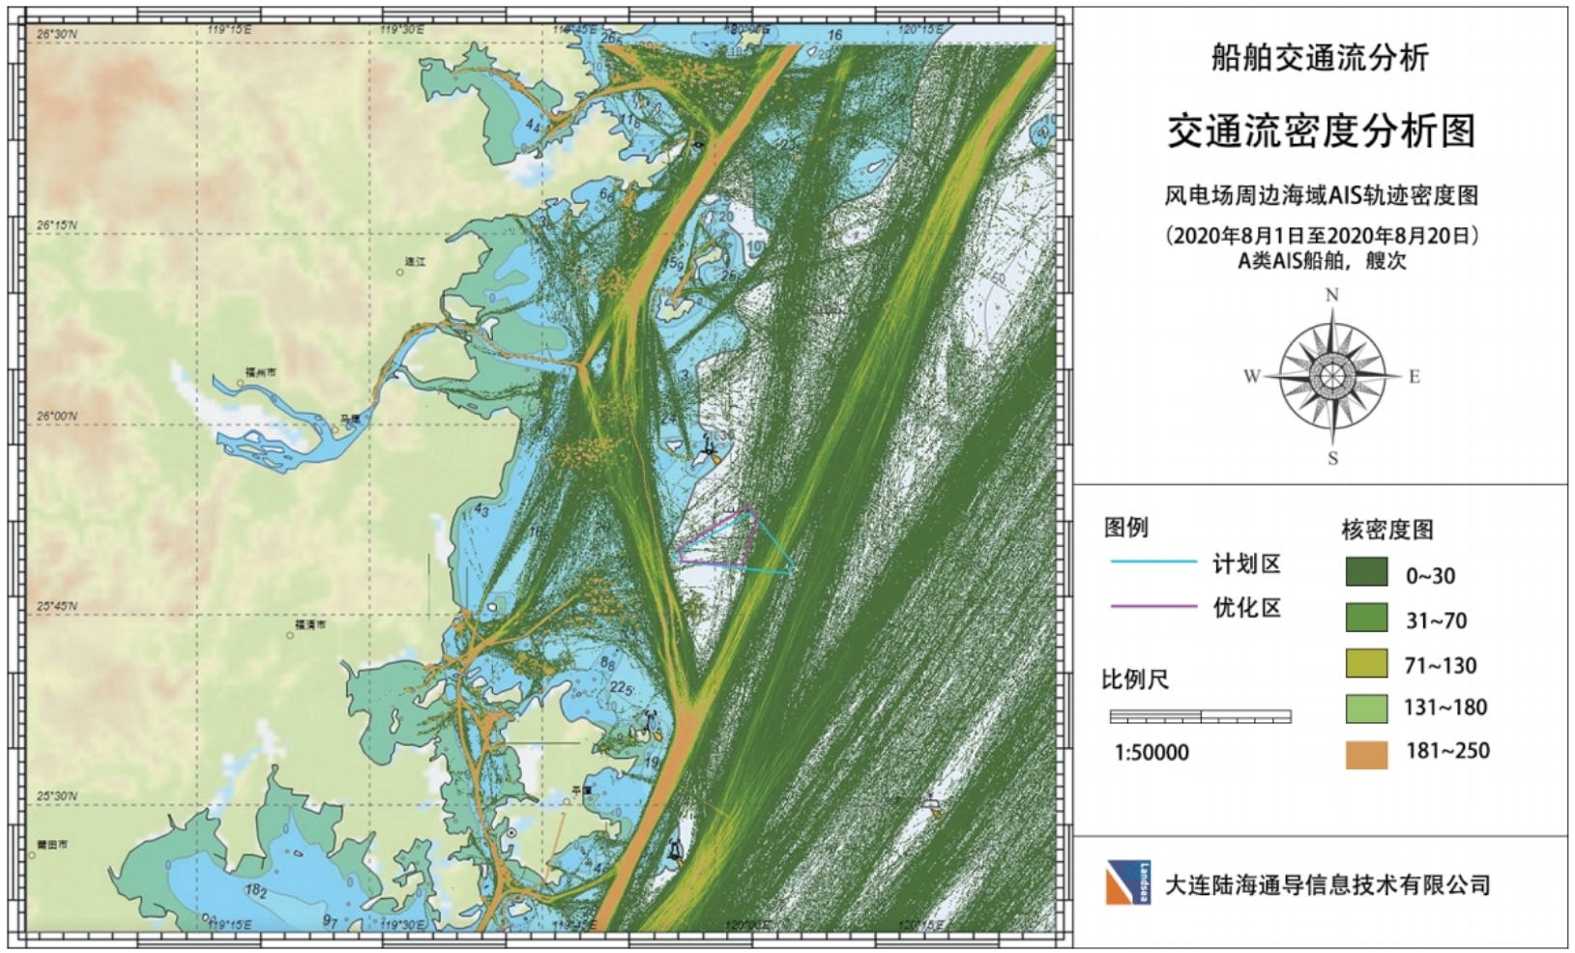Image resolution: width=1575 pixels, height=953 pixels.
Task: Select the olive 71~130 density swatch
Action: (1366, 663)
